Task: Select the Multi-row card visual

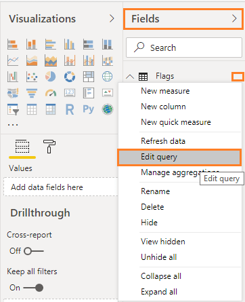Action: coord(89,93)
